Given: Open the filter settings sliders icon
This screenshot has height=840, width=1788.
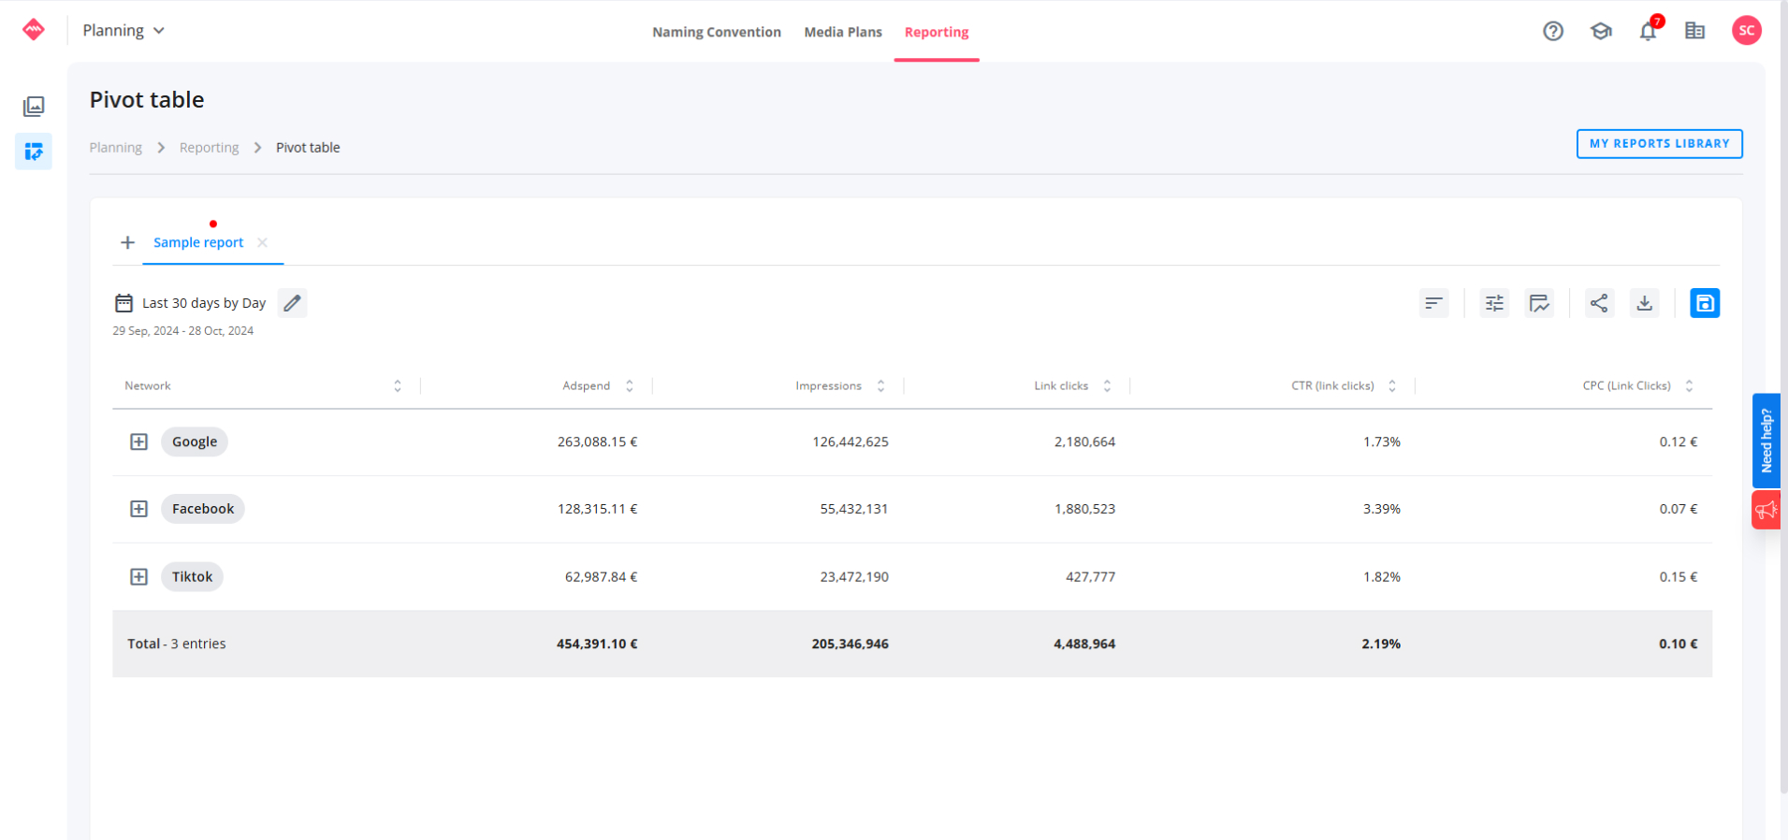Looking at the screenshot, I should click(1494, 303).
